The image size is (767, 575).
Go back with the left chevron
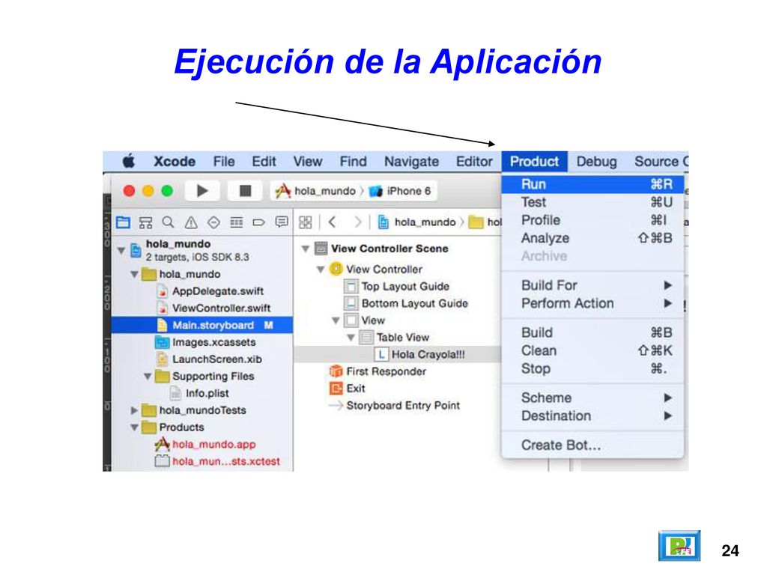[x=332, y=222]
